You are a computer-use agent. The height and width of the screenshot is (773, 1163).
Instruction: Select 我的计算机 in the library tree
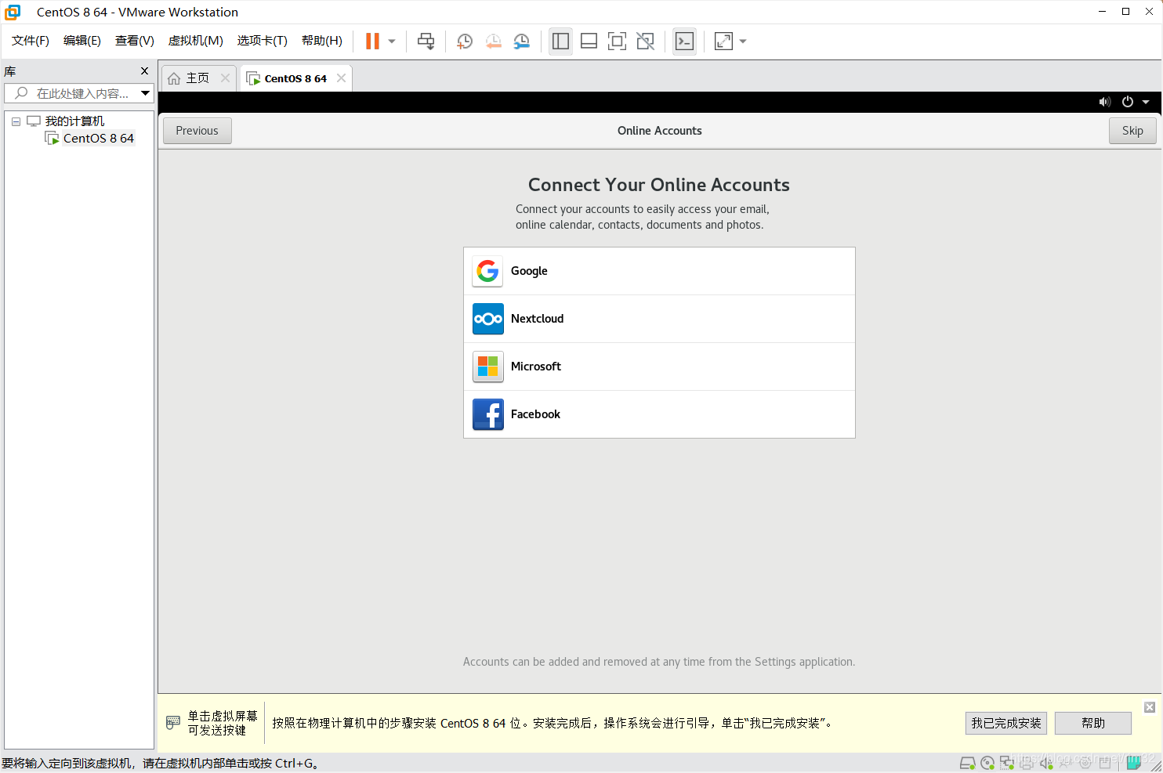74,121
